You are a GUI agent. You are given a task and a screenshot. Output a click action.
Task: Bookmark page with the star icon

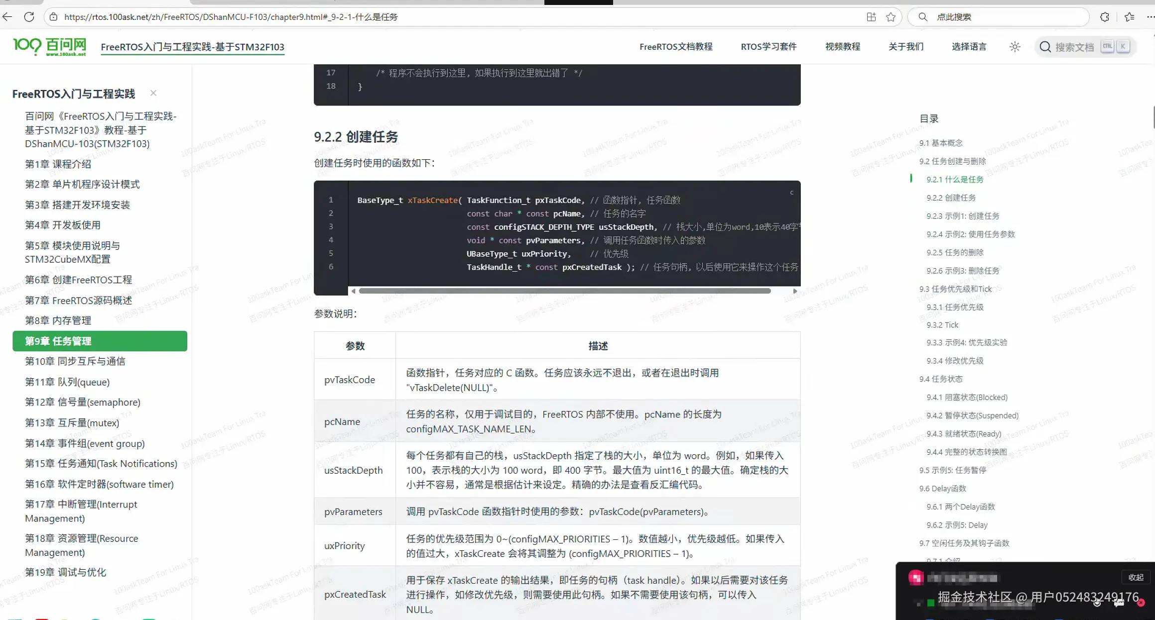tap(891, 17)
